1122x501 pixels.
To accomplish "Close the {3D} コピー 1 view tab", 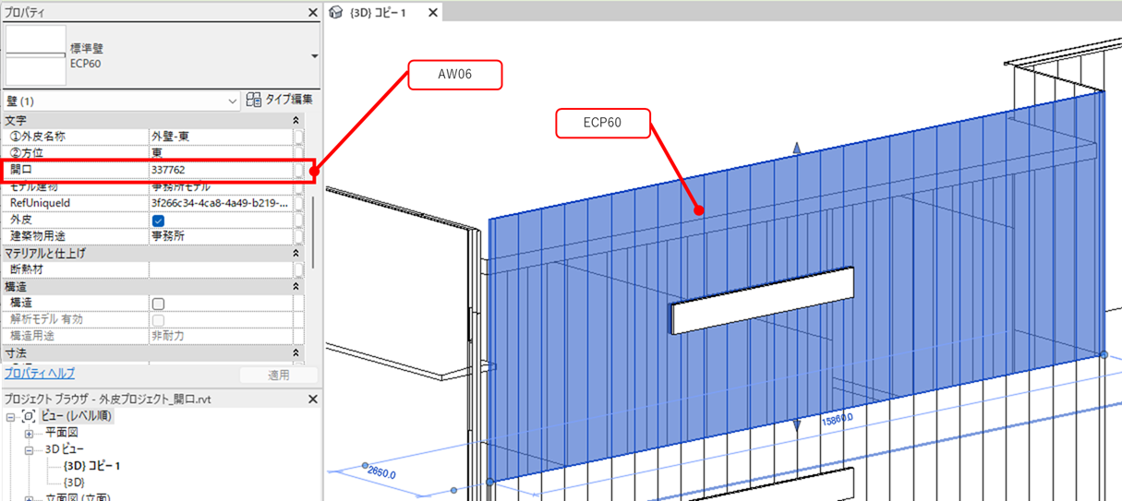I will 432,13.
